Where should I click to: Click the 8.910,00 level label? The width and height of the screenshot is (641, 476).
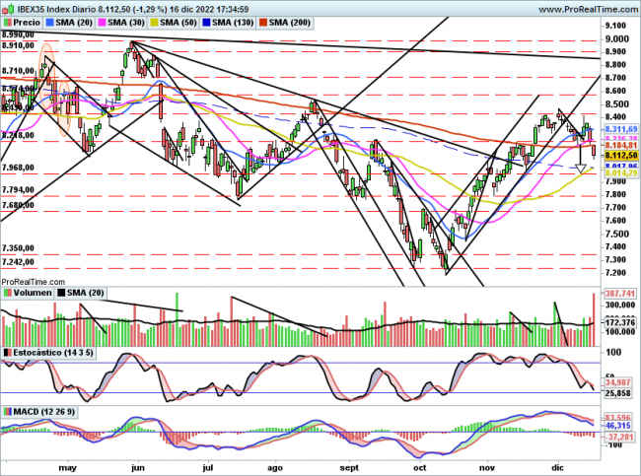[x=18, y=45]
